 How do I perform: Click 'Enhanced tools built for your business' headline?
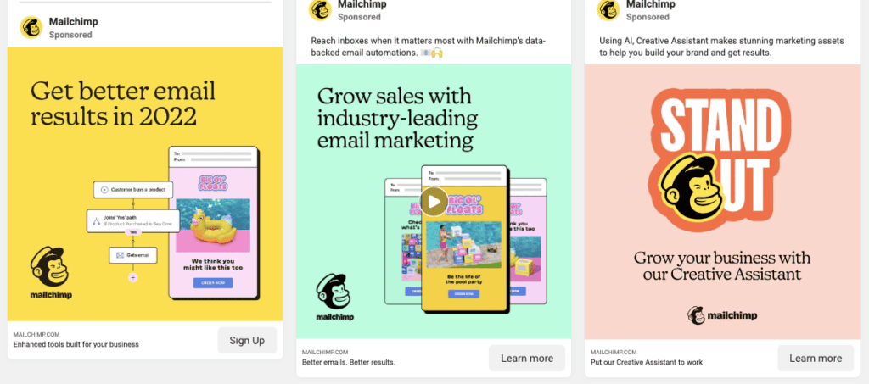pos(76,344)
